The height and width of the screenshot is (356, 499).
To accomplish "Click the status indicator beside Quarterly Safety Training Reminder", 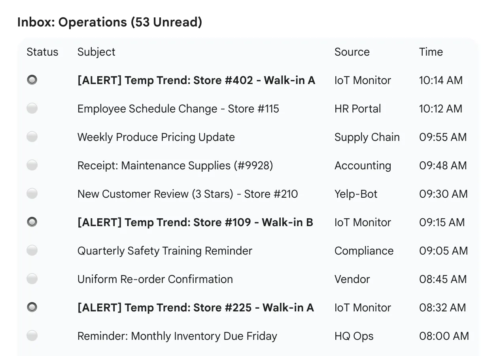I will pos(32,251).
